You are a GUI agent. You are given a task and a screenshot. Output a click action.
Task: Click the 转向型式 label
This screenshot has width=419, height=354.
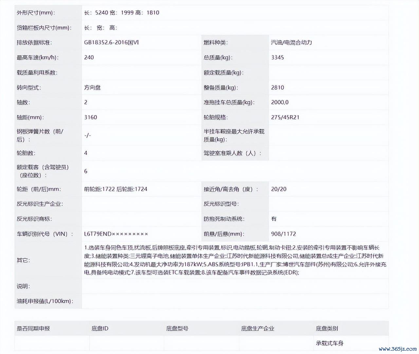pyautogui.click(x=29, y=88)
